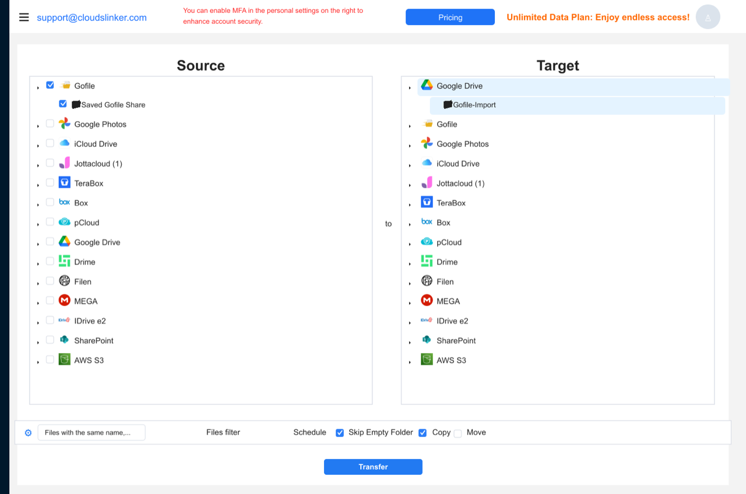Select Filen label in Source tree
Screen dimensions: 746x494
[x=83, y=281]
